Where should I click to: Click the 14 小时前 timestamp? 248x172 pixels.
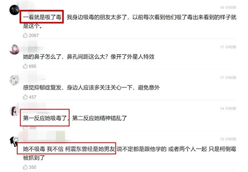tap(228, 108)
